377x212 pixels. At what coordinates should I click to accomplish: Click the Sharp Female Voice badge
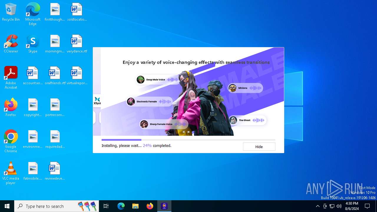tap(163, 124)
